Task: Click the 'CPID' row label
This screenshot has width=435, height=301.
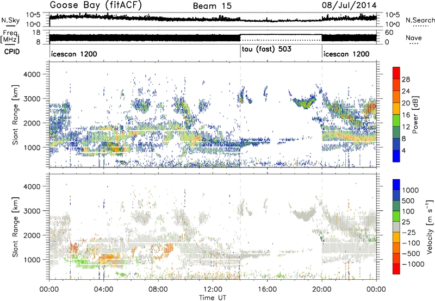Action: tap(12, 52)
